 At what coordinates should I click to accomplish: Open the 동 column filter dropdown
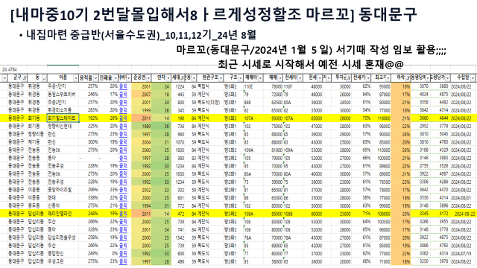click(x=45, y=78)
